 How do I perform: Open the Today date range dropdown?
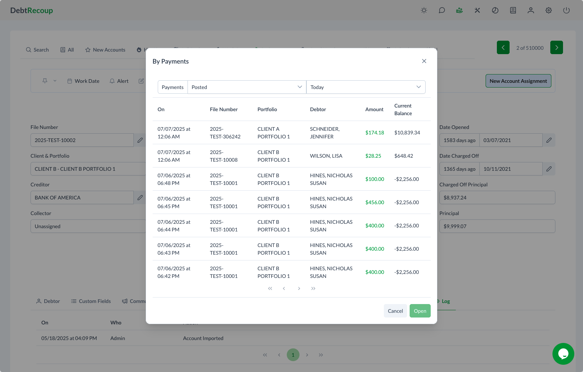coord(366,87)
